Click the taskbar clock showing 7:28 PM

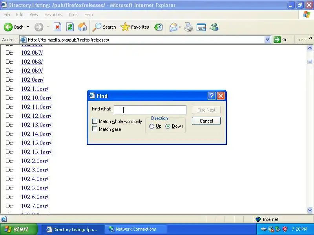pyautogui.click(x=299, y=229)
